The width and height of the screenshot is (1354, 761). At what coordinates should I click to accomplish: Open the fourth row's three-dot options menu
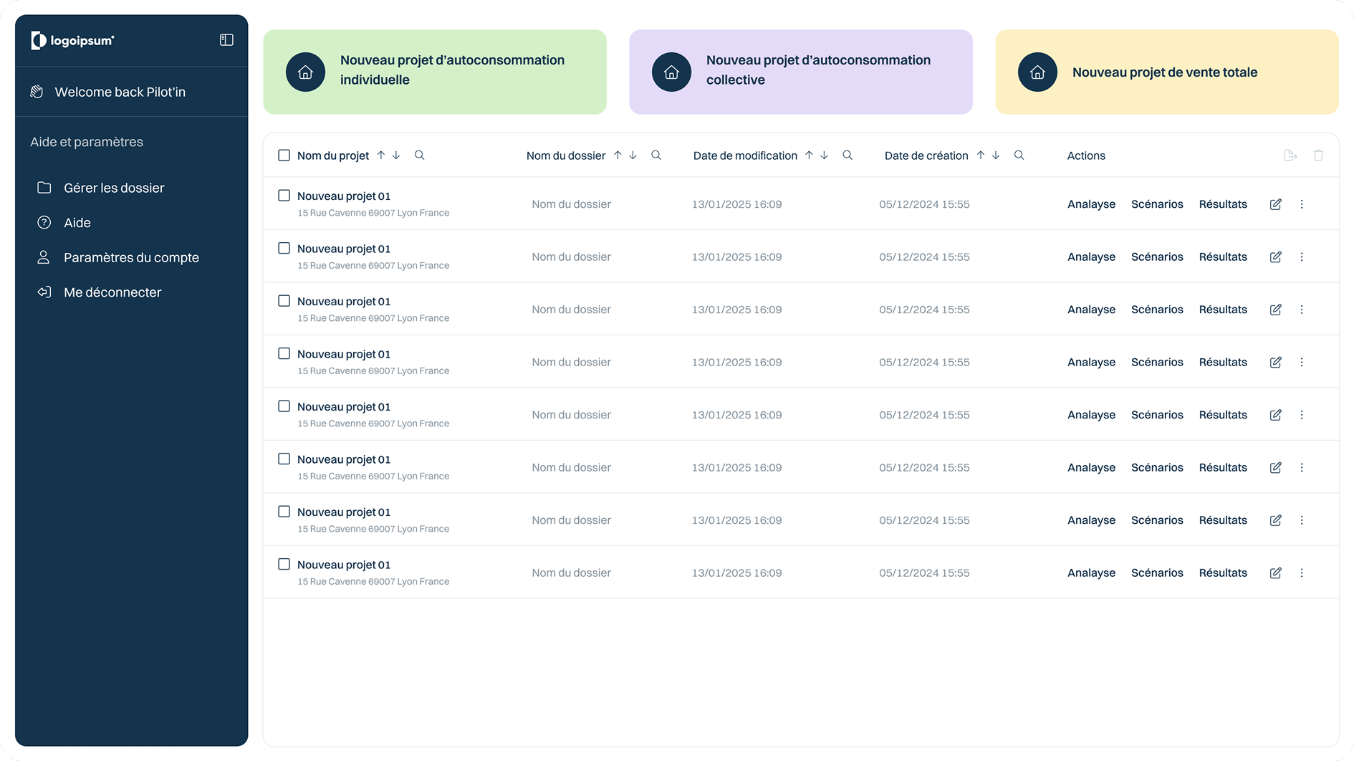pos(1302,362)
